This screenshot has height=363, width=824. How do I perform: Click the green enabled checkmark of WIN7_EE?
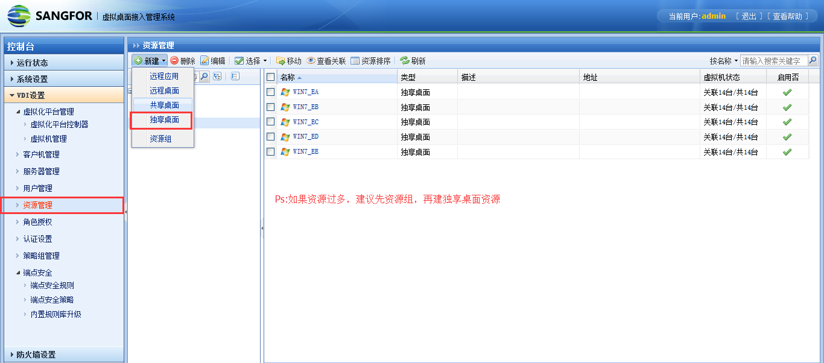coord(787,152)
